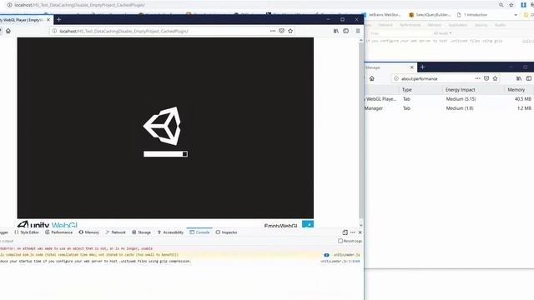Open page actions menu in the localhost address bar
Screen dimensions: 534x300
coord(273,31)
